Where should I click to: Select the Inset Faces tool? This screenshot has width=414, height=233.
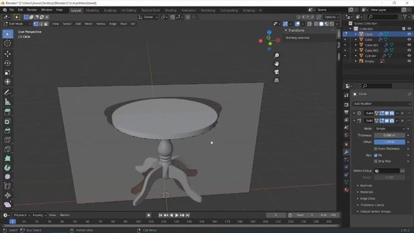tap(7, 121)
